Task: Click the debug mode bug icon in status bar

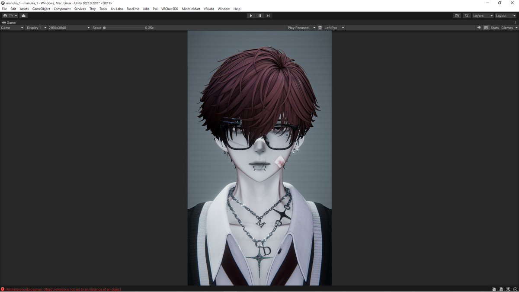Action: coord(494,289)
